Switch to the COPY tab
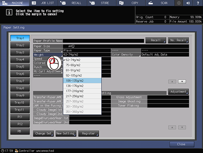This screenshot has width=203, height=153. coord(131,3)
